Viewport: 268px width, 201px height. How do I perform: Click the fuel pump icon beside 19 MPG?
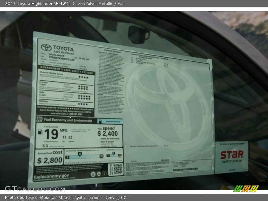[40, 131]
